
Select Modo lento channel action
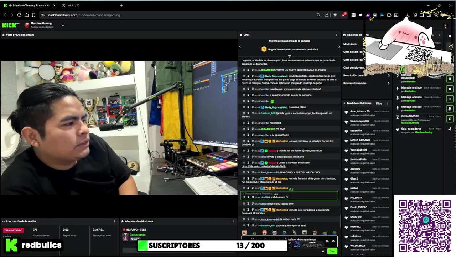tap(350, 44)
